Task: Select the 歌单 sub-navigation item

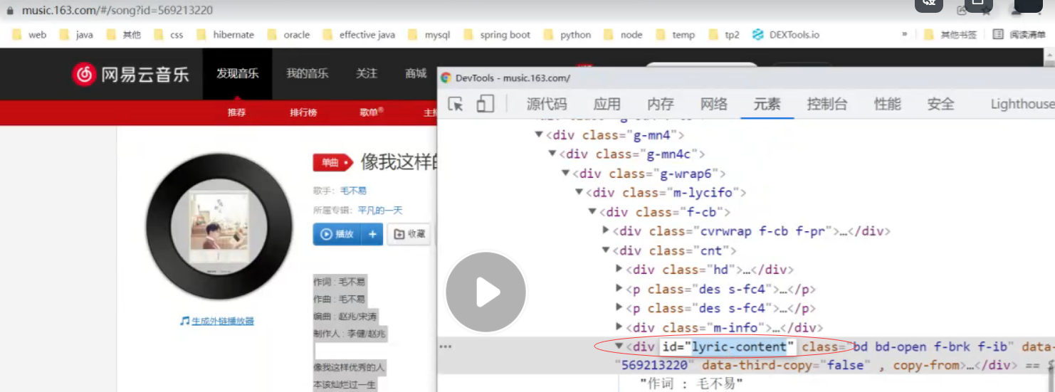Action: [370, 112]
